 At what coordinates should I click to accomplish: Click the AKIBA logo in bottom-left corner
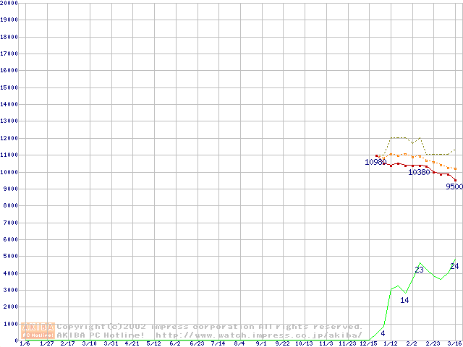pos(38,330)
